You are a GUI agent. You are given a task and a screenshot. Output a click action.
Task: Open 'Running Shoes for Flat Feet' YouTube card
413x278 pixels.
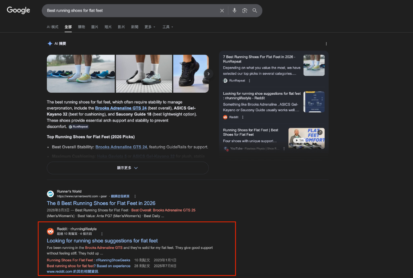coord(251,132)
